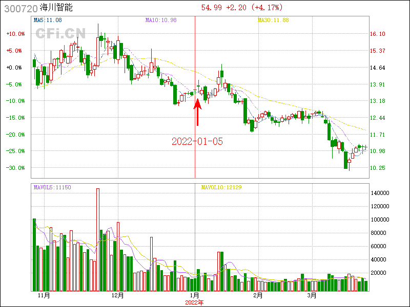The width and height of the screenshot is (410, 307).
Task: Click the red 2022年 year label
Action: tap(195, 302)
